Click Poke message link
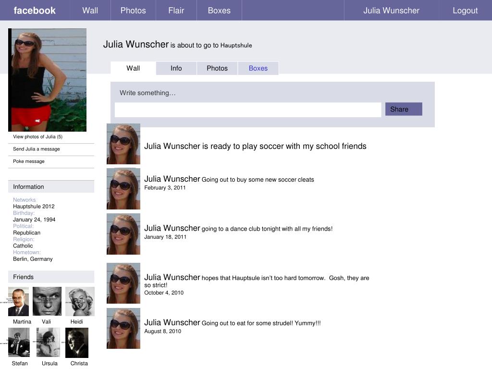Image resolution: width=492 pixels, height=369 pixels. tap(28, 161)
